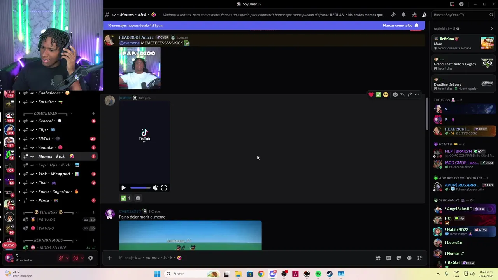Expand the Actividad panel chevron
The image size is (498, 280).
pos(492,28)
